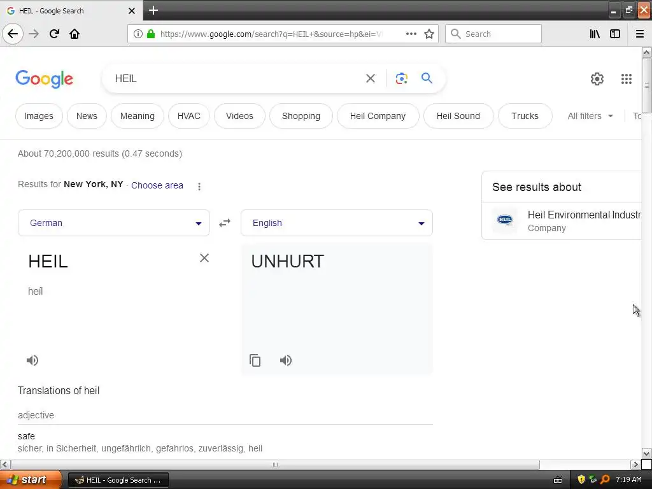
Task: Select the HVAC filter chip
Action: 188,116
